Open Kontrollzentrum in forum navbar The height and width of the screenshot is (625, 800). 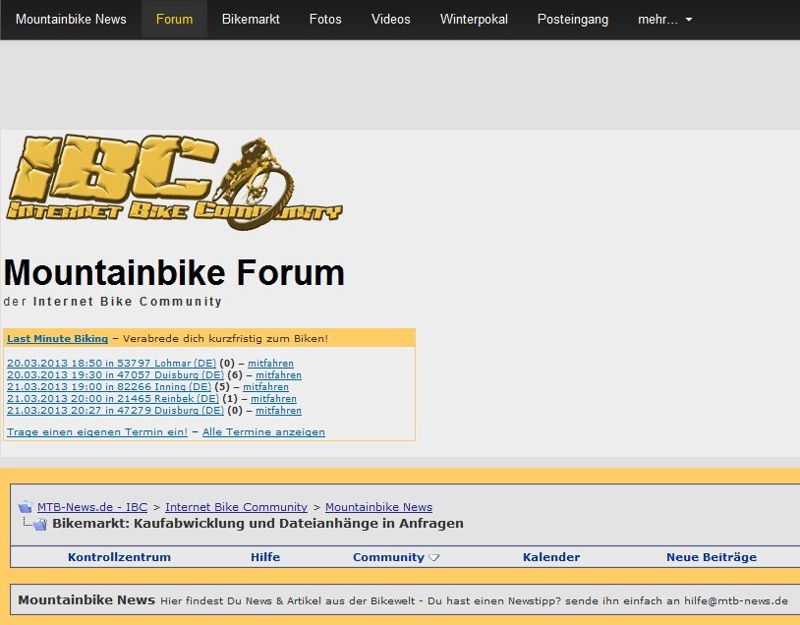(x=119, y=557)
